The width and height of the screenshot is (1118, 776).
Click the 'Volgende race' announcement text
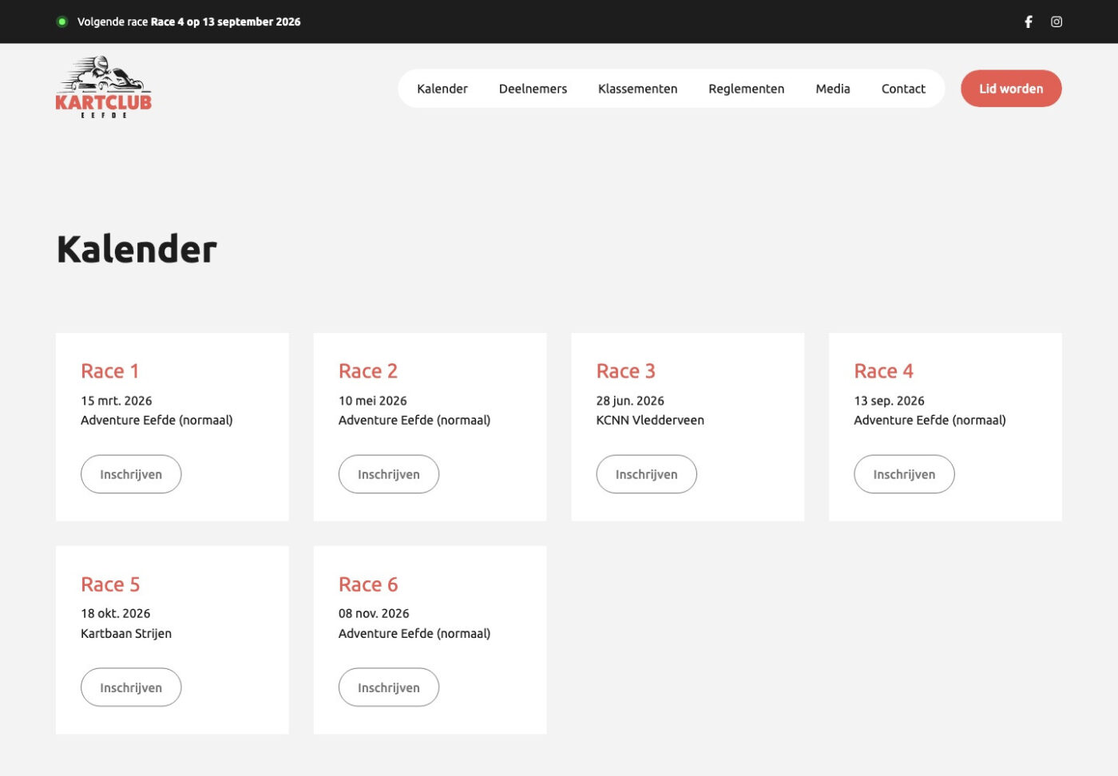coord(189,22)
